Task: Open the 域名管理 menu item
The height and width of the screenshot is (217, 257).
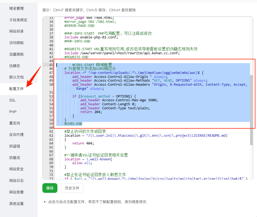Action: click(16, 8)
